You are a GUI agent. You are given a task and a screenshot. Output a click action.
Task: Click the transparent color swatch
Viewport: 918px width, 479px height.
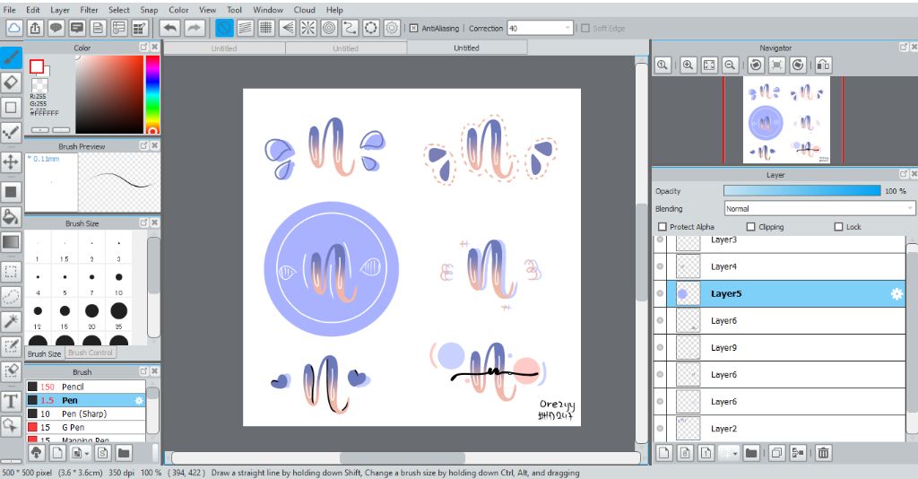pyautogui.click(x=39, y=86)
